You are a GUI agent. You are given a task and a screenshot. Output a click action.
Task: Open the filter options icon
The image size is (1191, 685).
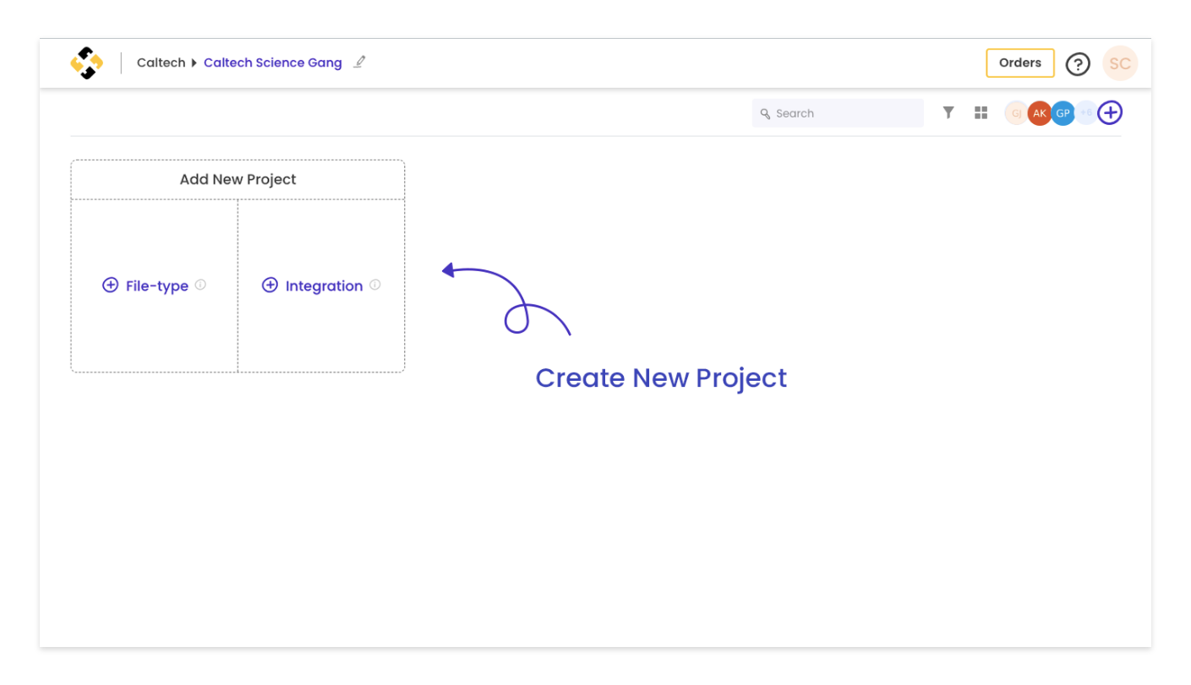(x=948, y=112)
